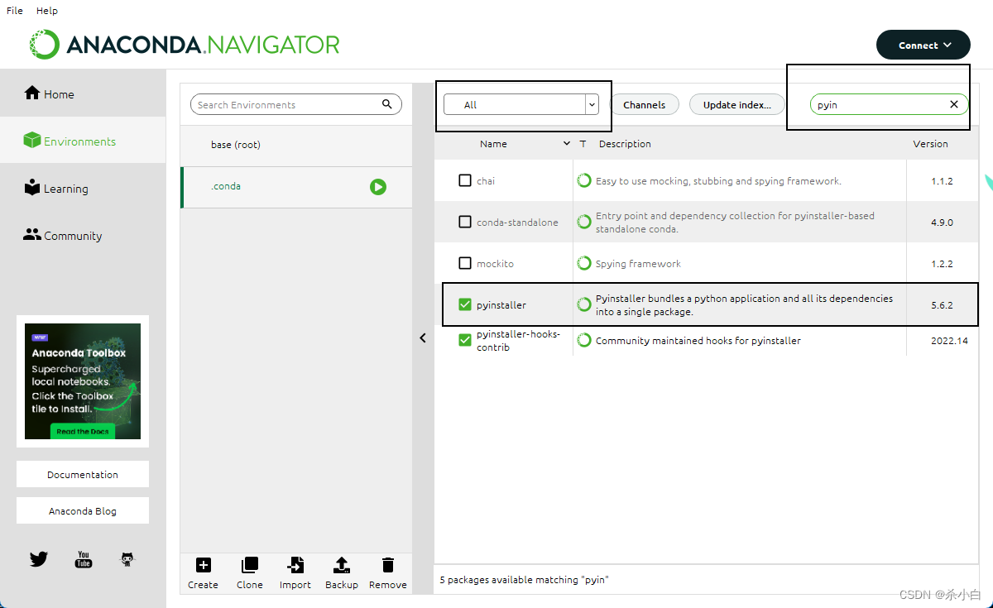
Task: Uncheck the pyinstaller package checkbox
Action: (465, 304)
